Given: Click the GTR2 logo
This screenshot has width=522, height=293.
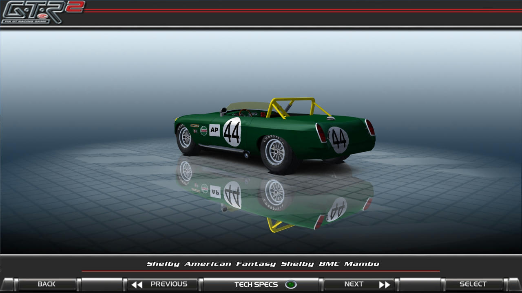Looking at the screenshot, I should (42, 12).
